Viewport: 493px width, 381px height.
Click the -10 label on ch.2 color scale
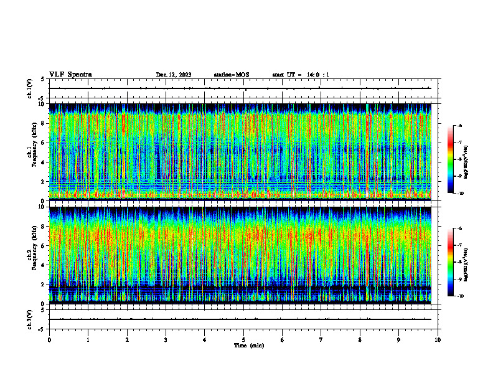click(460, 296)
